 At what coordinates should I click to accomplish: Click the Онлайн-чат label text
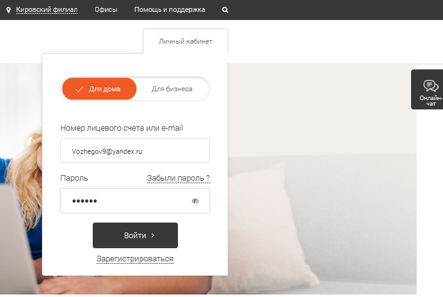(x=430, y=101)
